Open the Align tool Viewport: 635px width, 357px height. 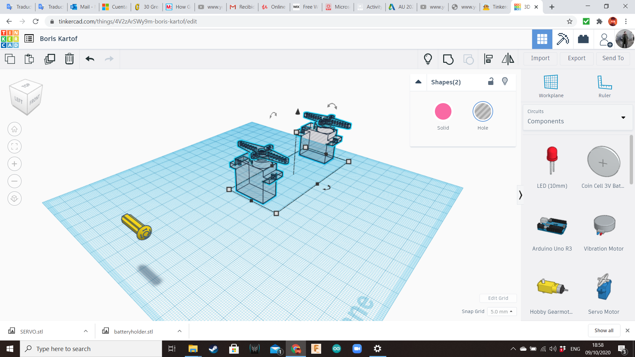tap(488, 59)
